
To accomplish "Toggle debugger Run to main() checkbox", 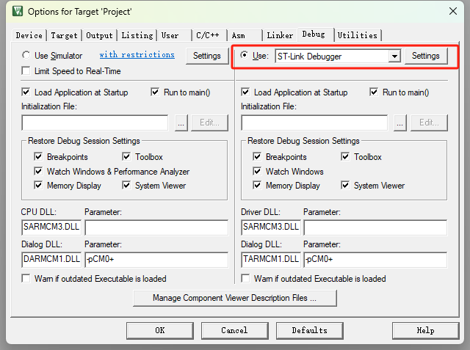I will click(374, 92).
